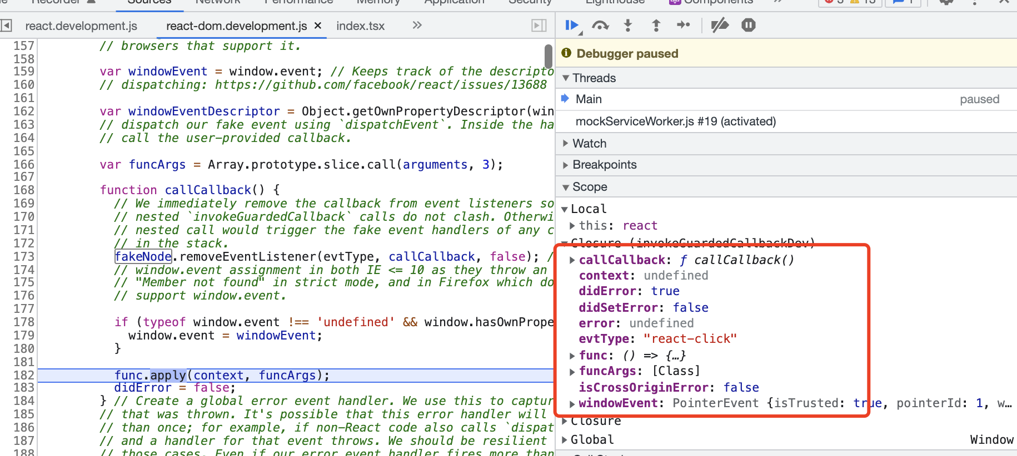
Task: Toggle deactivate breakpoints
Action: (x=720, y=26)
